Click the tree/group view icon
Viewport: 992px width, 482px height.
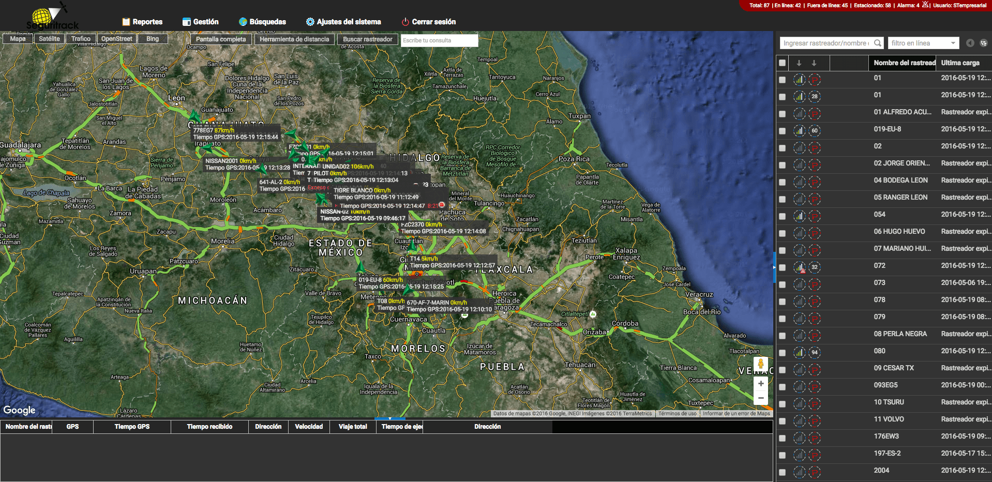point(984,43)
